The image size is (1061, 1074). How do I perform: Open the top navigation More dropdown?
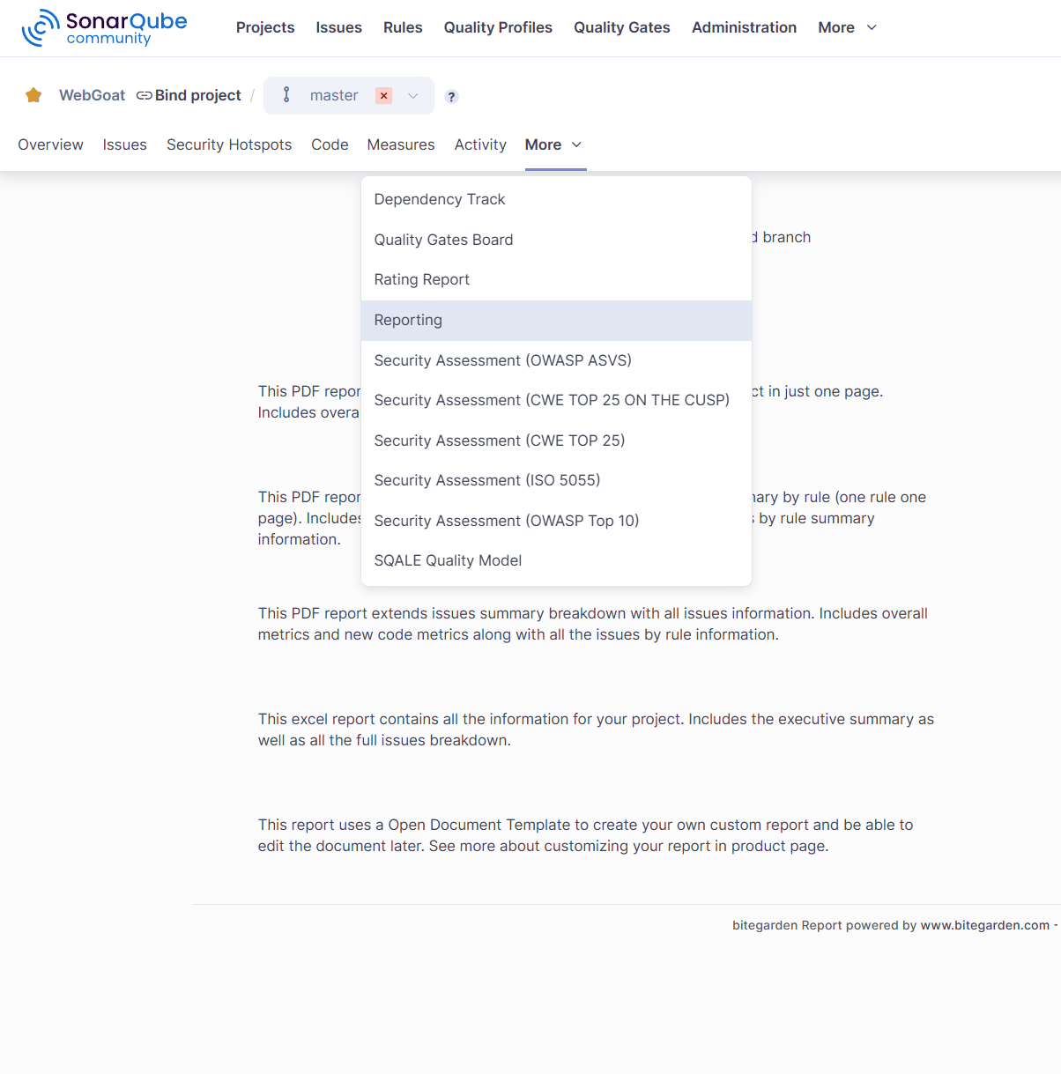(x=847, y=27)
